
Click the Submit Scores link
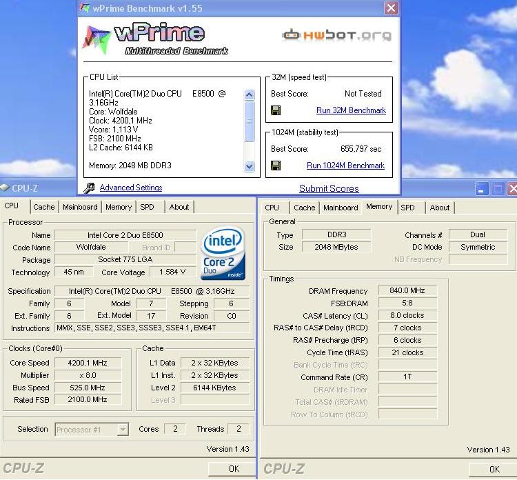[329, 188]
